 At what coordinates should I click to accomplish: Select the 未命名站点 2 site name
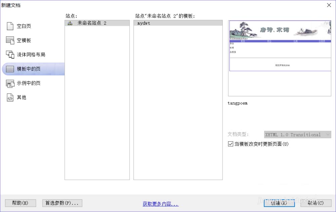(92, 23)
